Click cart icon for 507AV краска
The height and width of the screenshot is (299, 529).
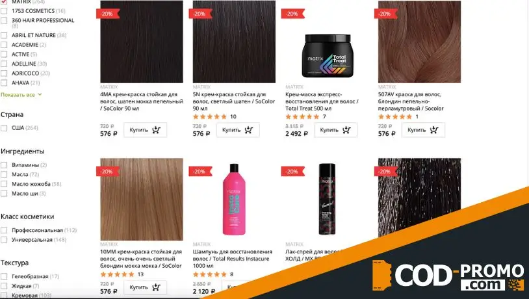pyautogui.click(x=434, y=130)
